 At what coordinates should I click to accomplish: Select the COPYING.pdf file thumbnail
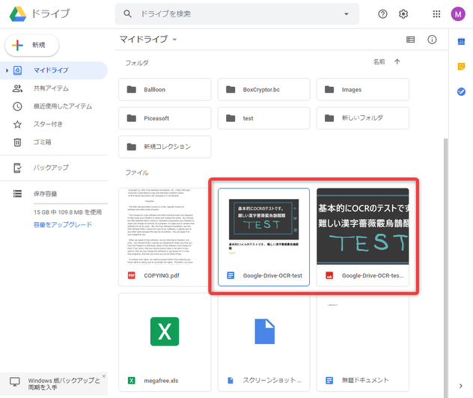click(163, 227)
